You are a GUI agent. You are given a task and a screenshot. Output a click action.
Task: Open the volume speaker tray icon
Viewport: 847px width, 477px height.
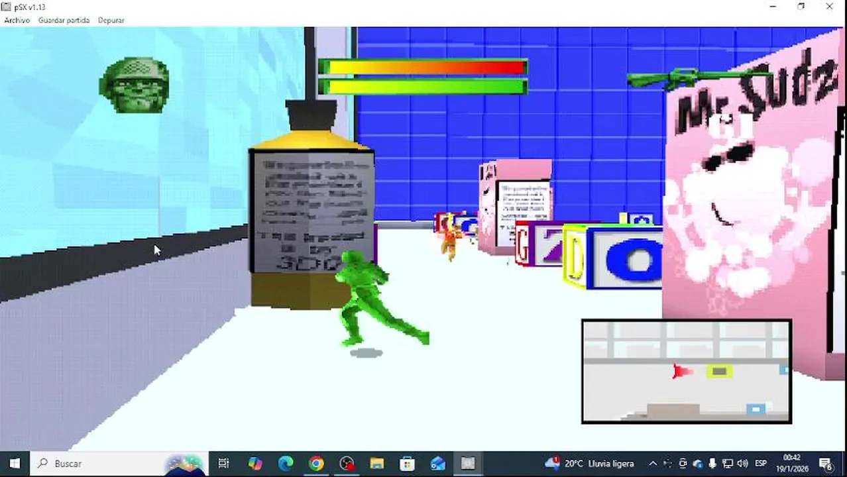[x=742, y=464]
